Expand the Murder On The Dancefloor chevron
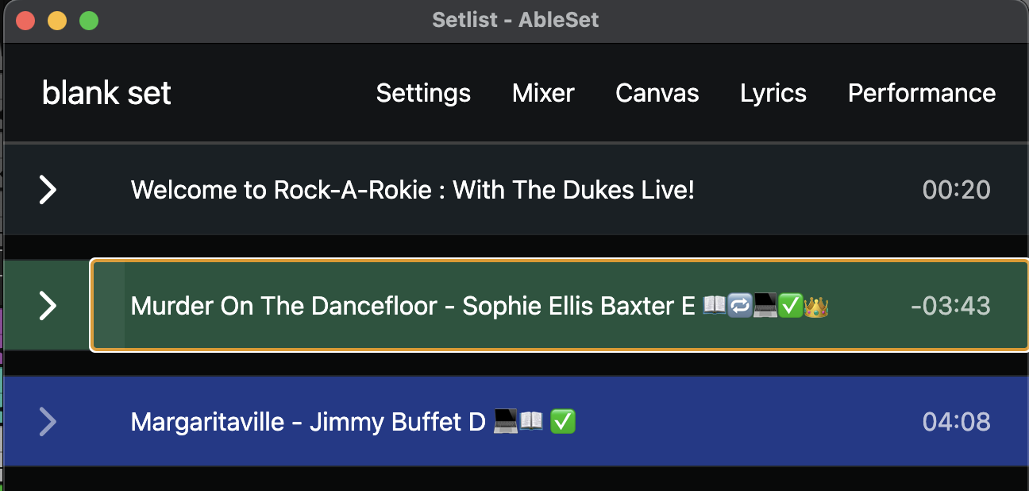1029x491 pixels. (48, 306)
